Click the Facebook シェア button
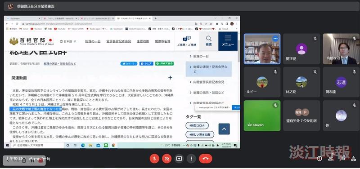This screenshot has width=360, height=169. [146, 64]
